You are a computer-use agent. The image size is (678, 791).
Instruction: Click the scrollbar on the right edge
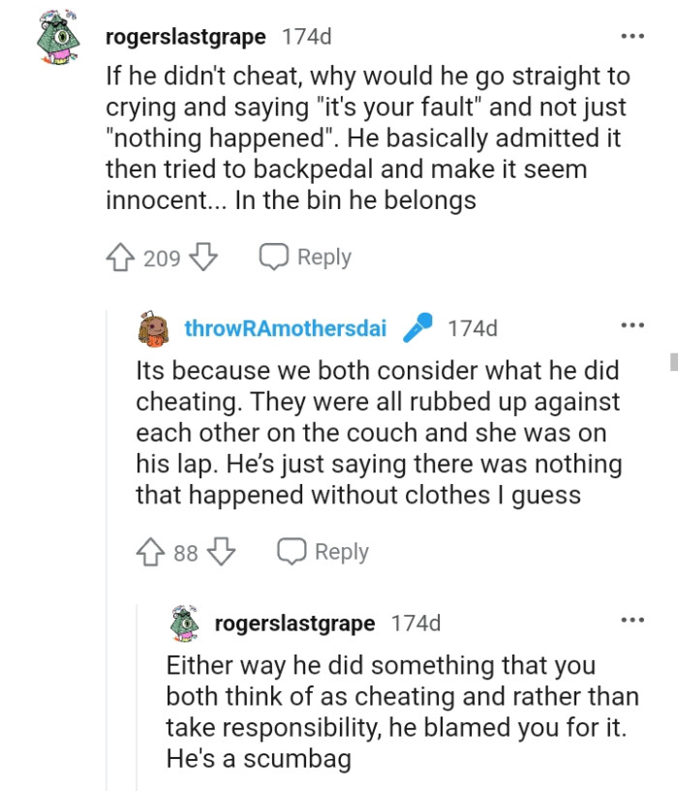[672, 363]
